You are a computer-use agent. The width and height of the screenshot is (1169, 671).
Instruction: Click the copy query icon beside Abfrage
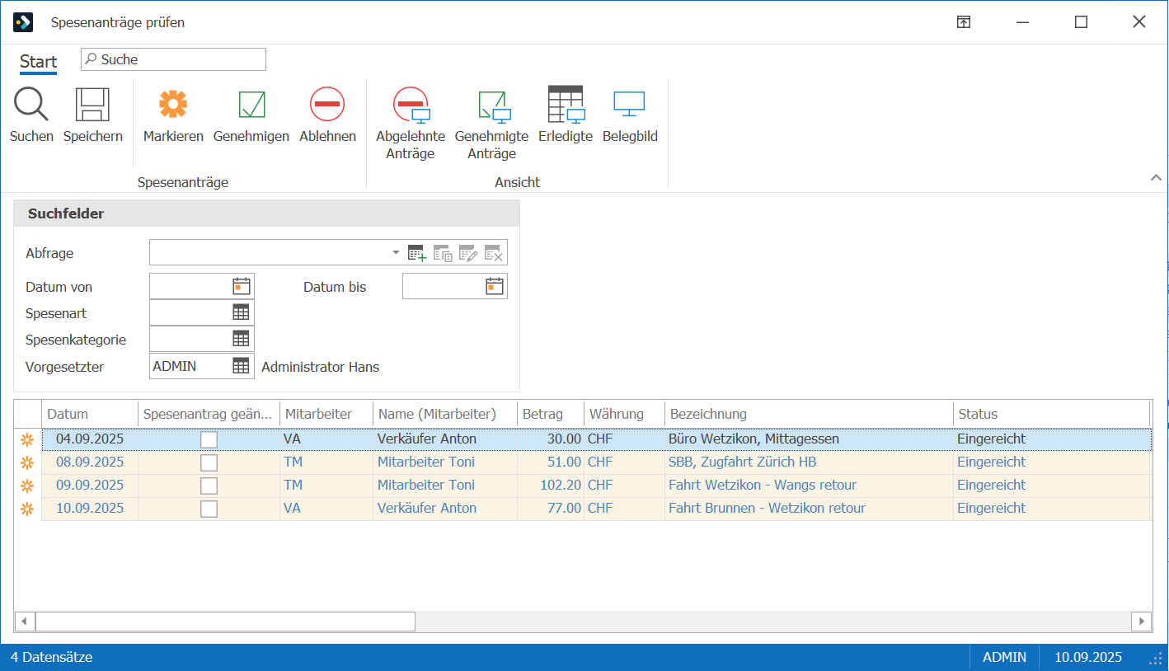click(x=443, y=253)
